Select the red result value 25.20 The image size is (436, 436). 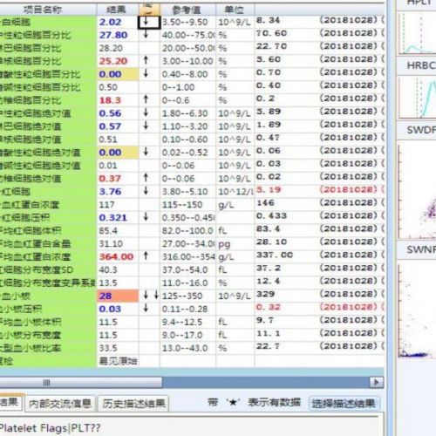tap(113, 61)
